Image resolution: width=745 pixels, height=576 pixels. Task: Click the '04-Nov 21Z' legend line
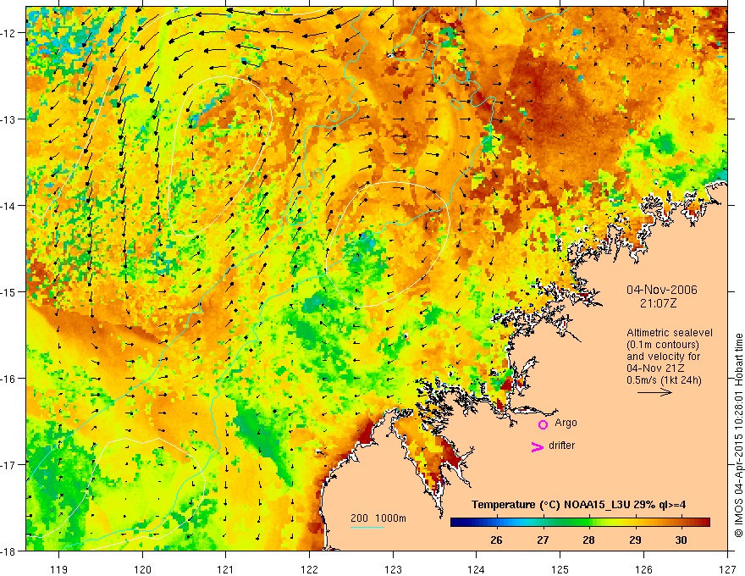(x=654, y=368)
